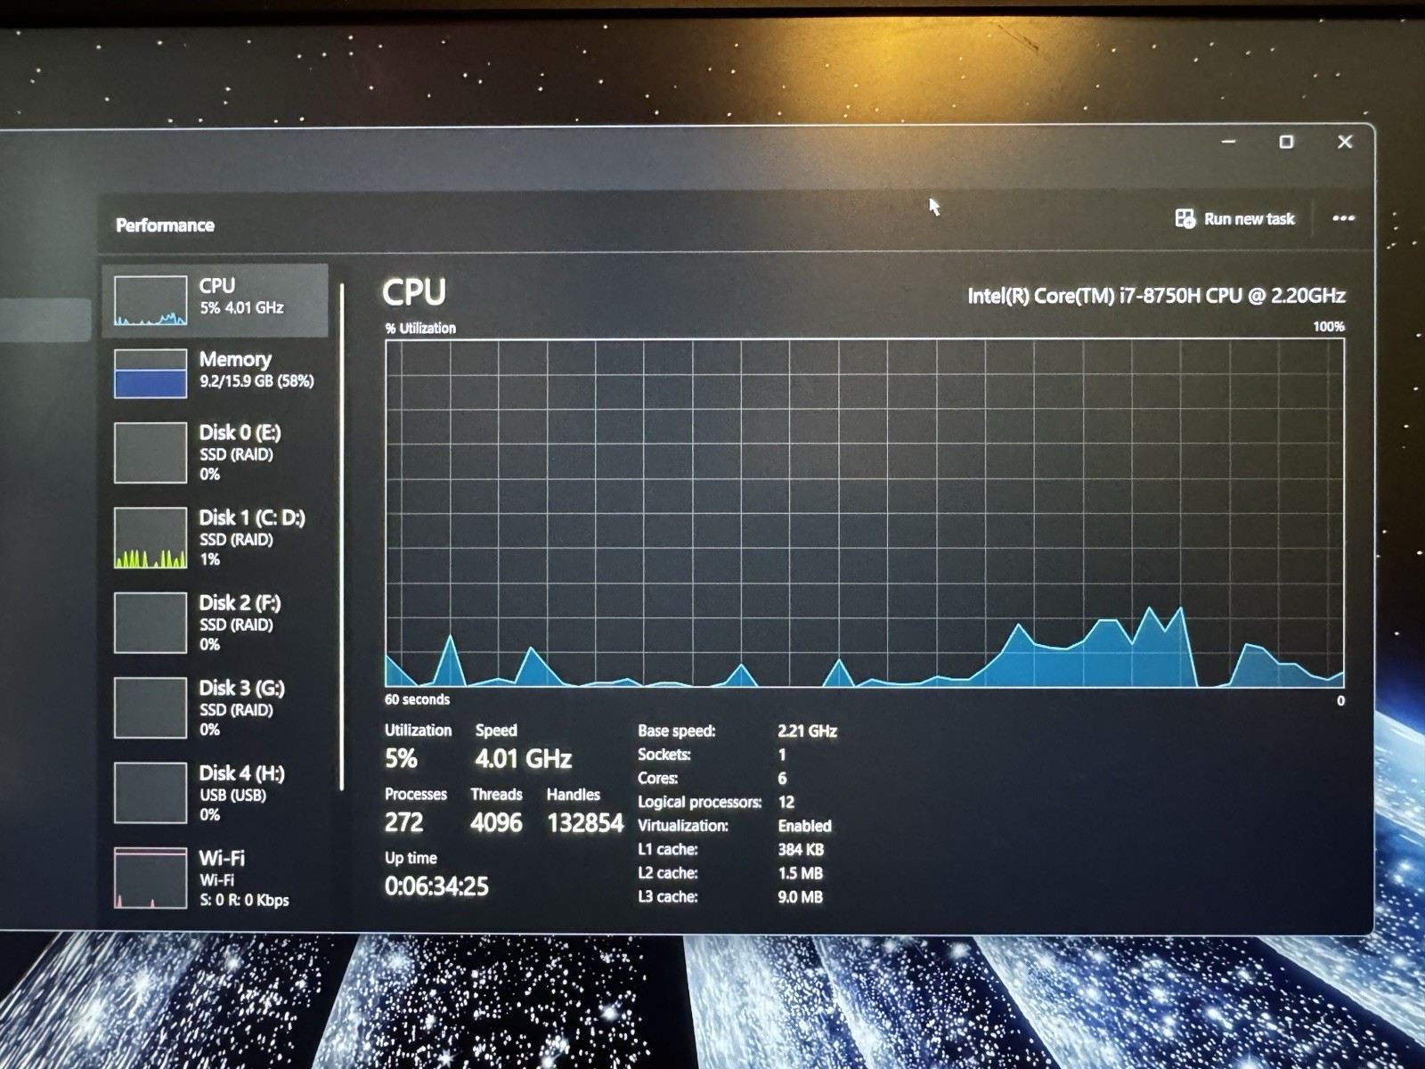This screenshot has height=1069, width=1425.
Task: Click the Virtualization Enabled value
Action: pos(804,826)
